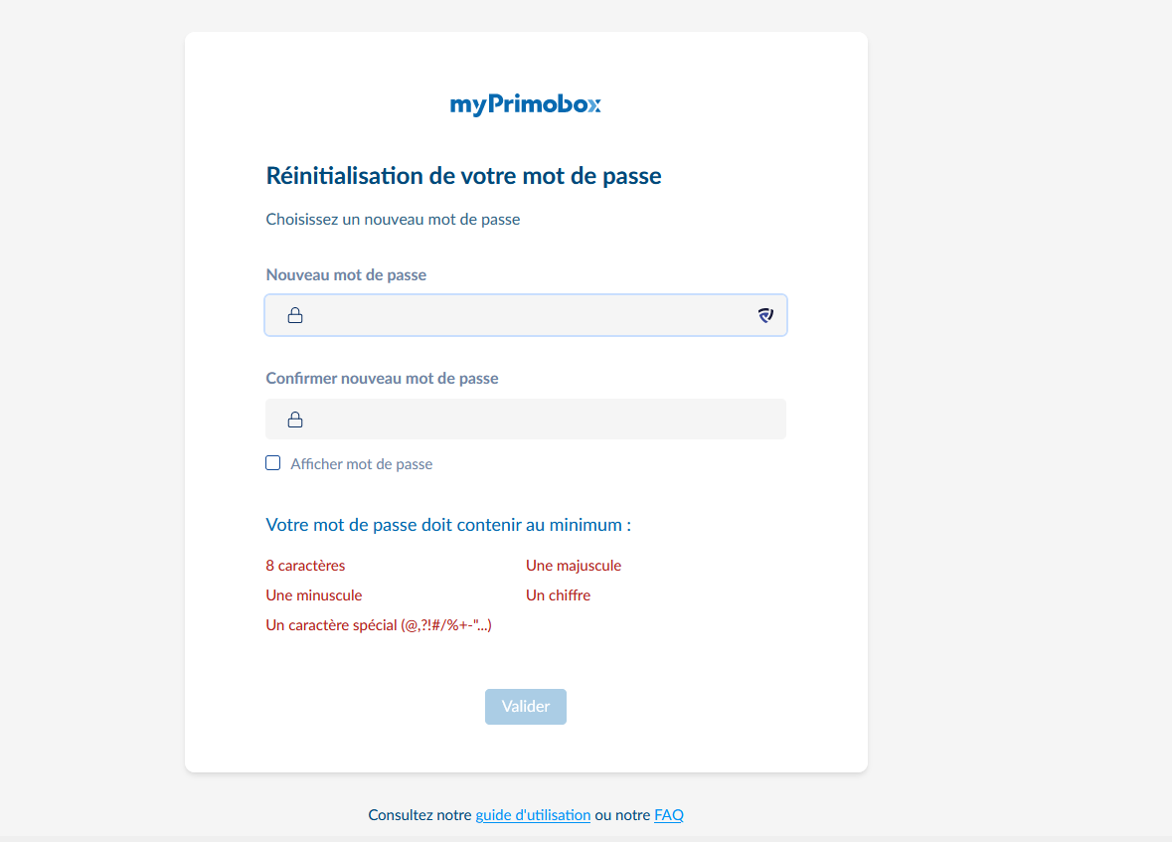
Task: Click the "Une minuscule" requirement text
Action: [314, 595]
